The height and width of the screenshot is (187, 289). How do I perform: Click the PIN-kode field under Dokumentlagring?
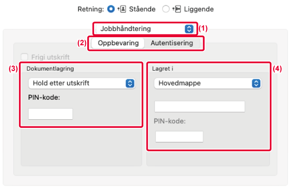[51, 114]
